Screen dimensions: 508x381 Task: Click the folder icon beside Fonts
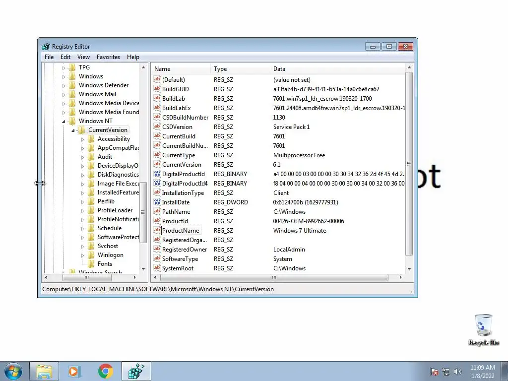tap(91, 264)
